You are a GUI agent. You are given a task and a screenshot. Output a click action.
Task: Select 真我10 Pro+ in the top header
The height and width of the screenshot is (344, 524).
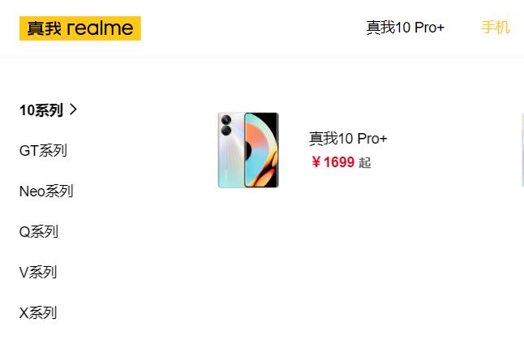coord(406,28)
